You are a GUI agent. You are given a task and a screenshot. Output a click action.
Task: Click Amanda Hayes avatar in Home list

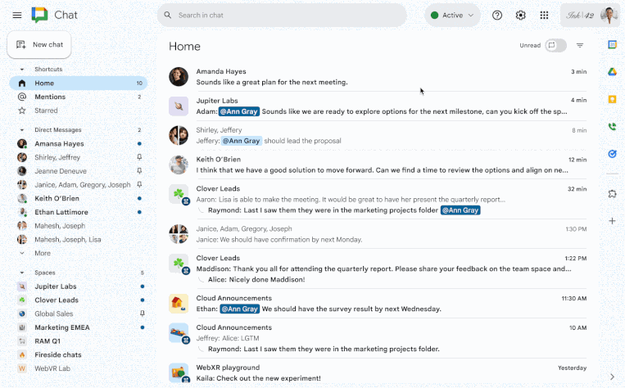coord(179,77)
